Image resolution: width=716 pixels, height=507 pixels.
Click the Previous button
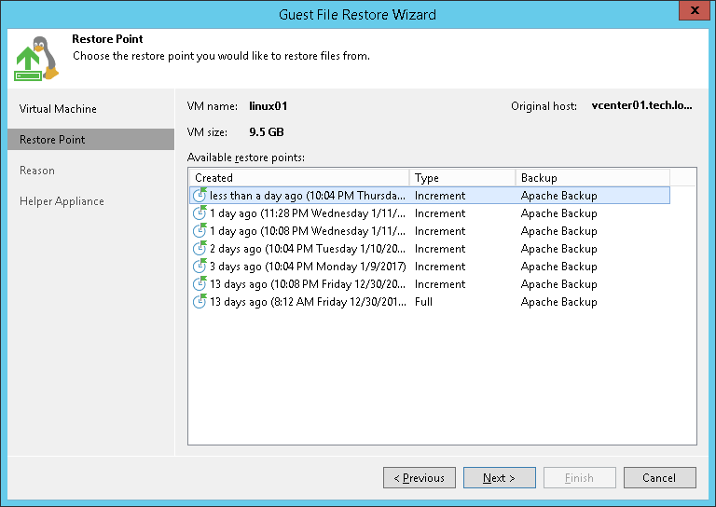(420, 478)
